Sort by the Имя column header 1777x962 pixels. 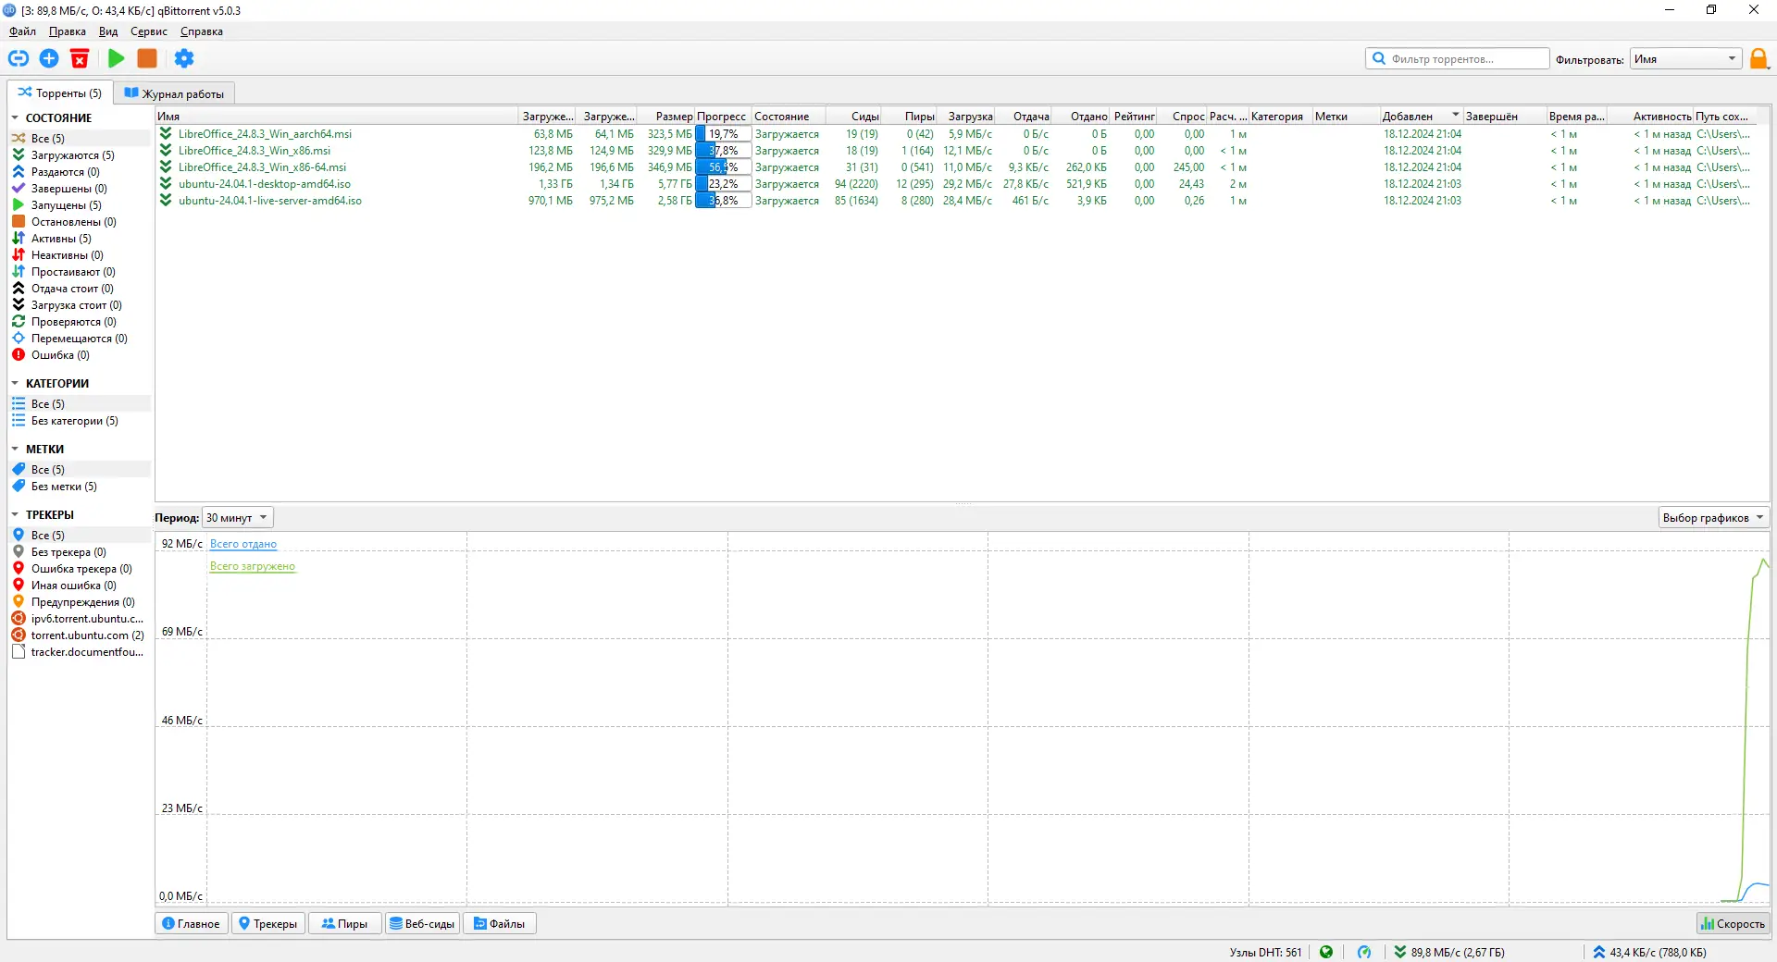[x=337, y=117]
